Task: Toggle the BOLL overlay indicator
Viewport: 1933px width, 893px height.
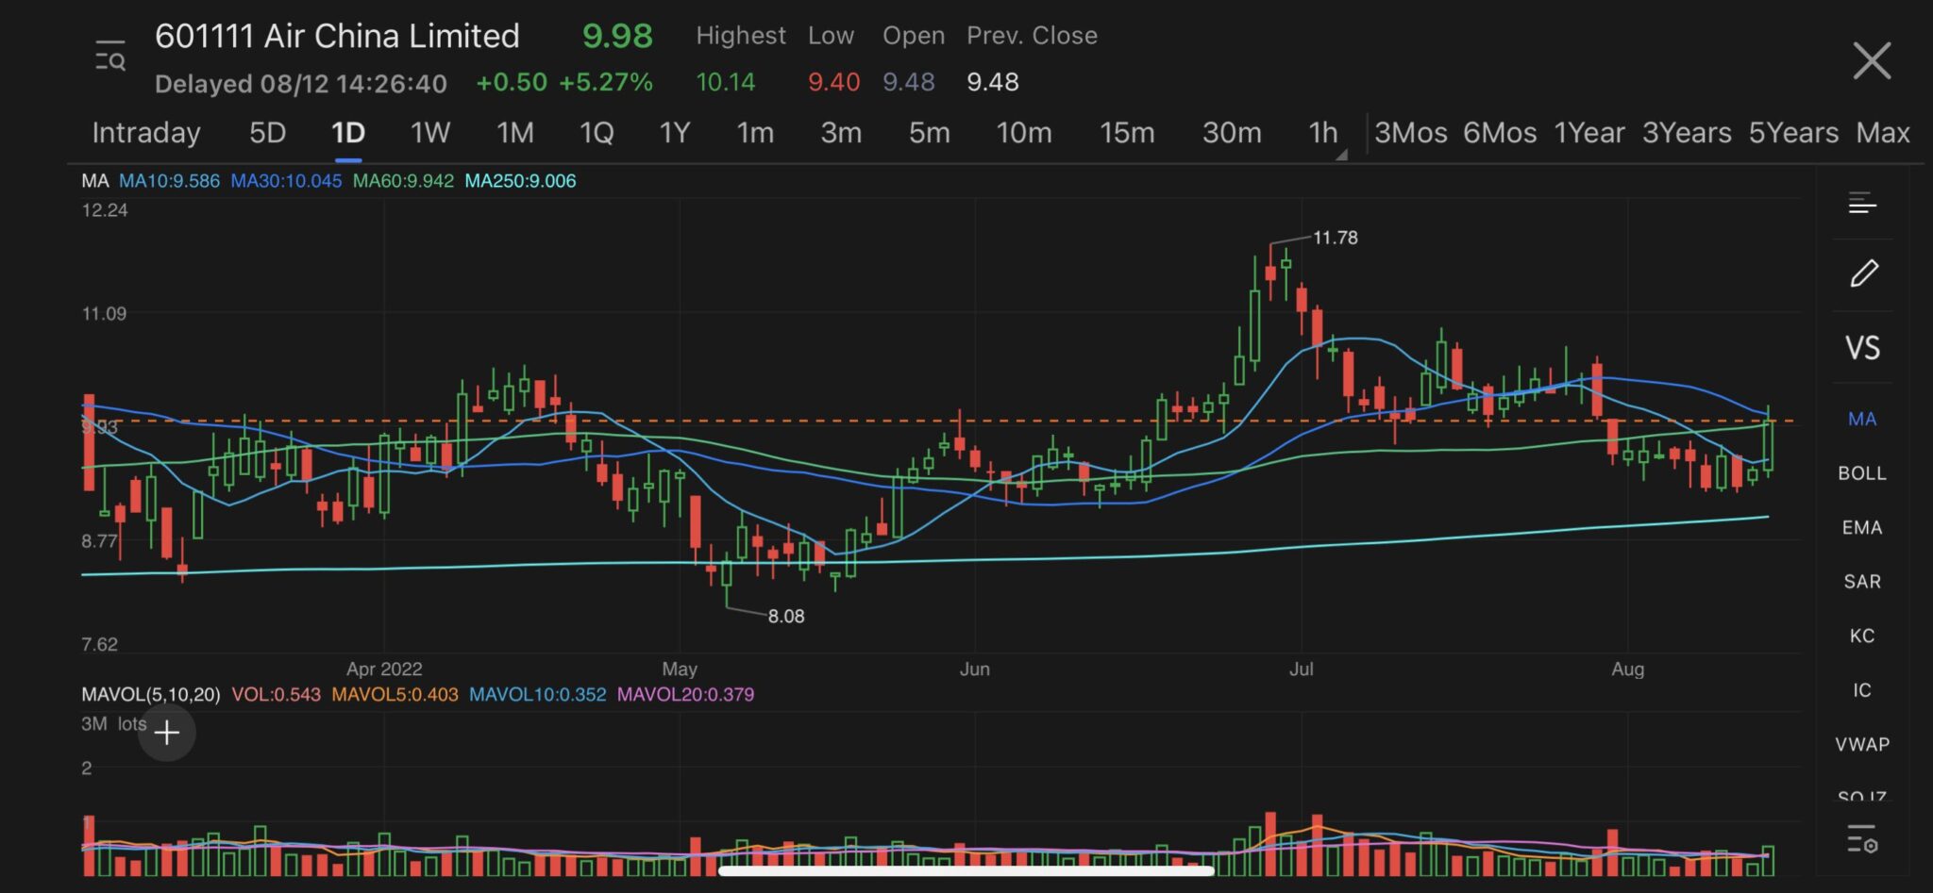Action: (1862, 473)
